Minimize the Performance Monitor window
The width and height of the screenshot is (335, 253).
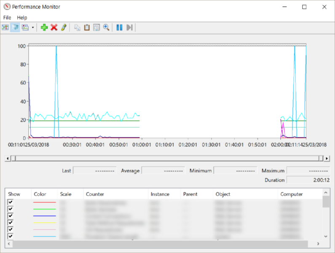coord(284,7)
